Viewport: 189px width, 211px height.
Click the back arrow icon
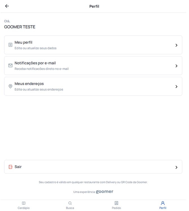(x=7, y=6)
